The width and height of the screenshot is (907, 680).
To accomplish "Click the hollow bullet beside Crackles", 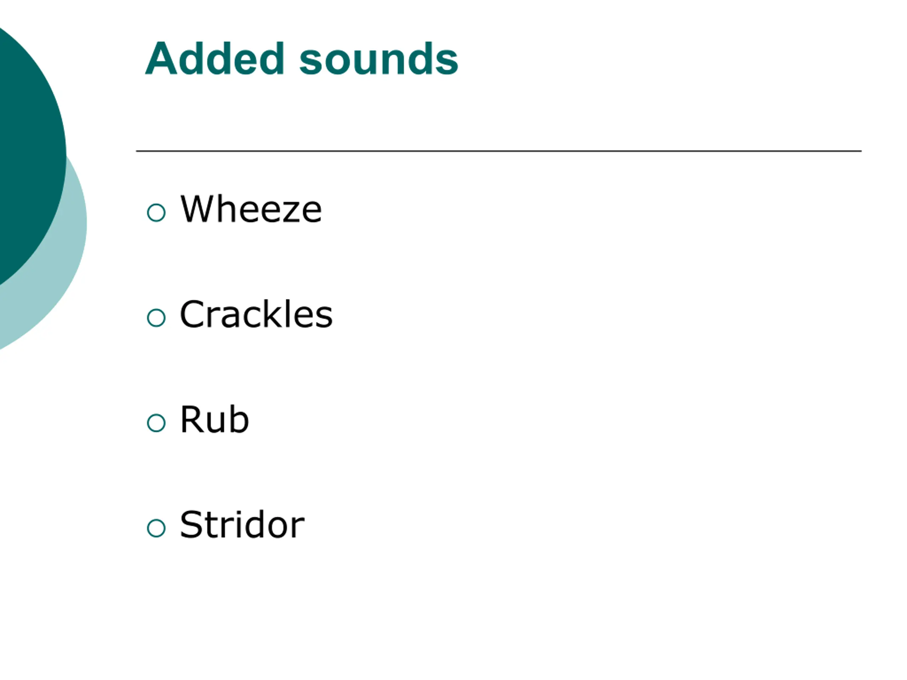I will click(x=156, y=318).
